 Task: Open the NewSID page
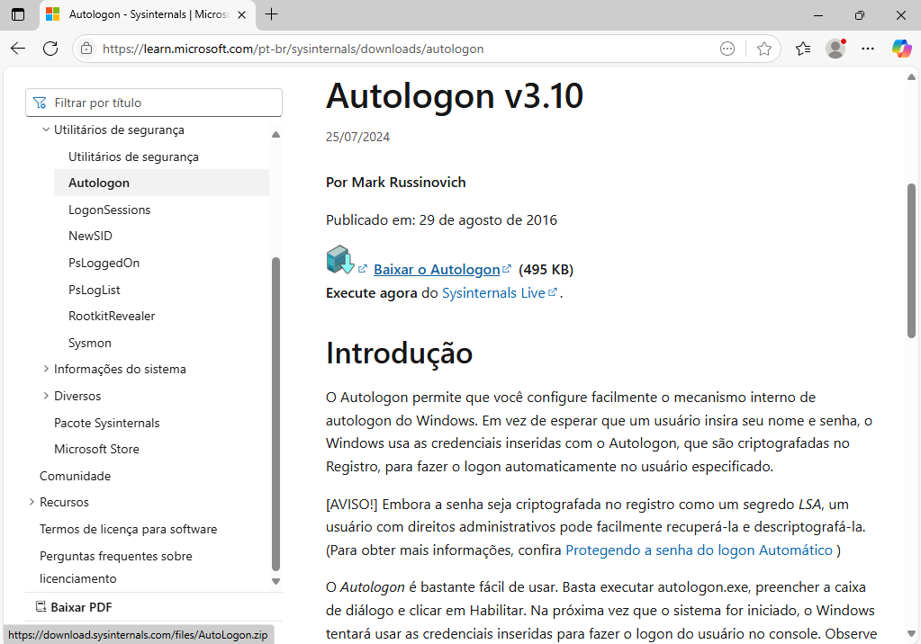click(x=90, y=236)
